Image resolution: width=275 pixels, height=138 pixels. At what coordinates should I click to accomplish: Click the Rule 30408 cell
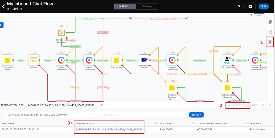click(x=166, y=130)
